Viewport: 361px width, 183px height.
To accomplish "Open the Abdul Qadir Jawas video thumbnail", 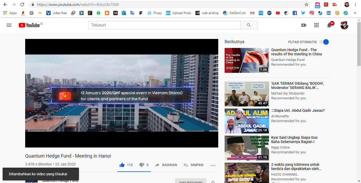I will click(x=247, y=121).
